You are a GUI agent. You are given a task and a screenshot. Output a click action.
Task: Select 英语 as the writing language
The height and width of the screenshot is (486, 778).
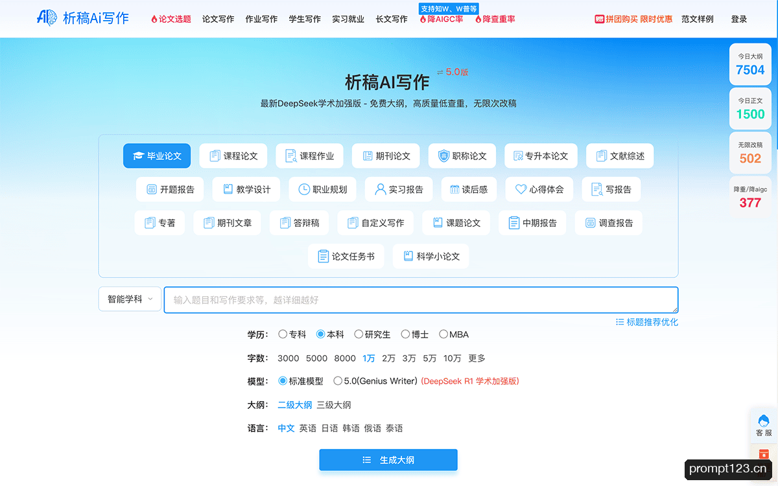pos(308,428)
